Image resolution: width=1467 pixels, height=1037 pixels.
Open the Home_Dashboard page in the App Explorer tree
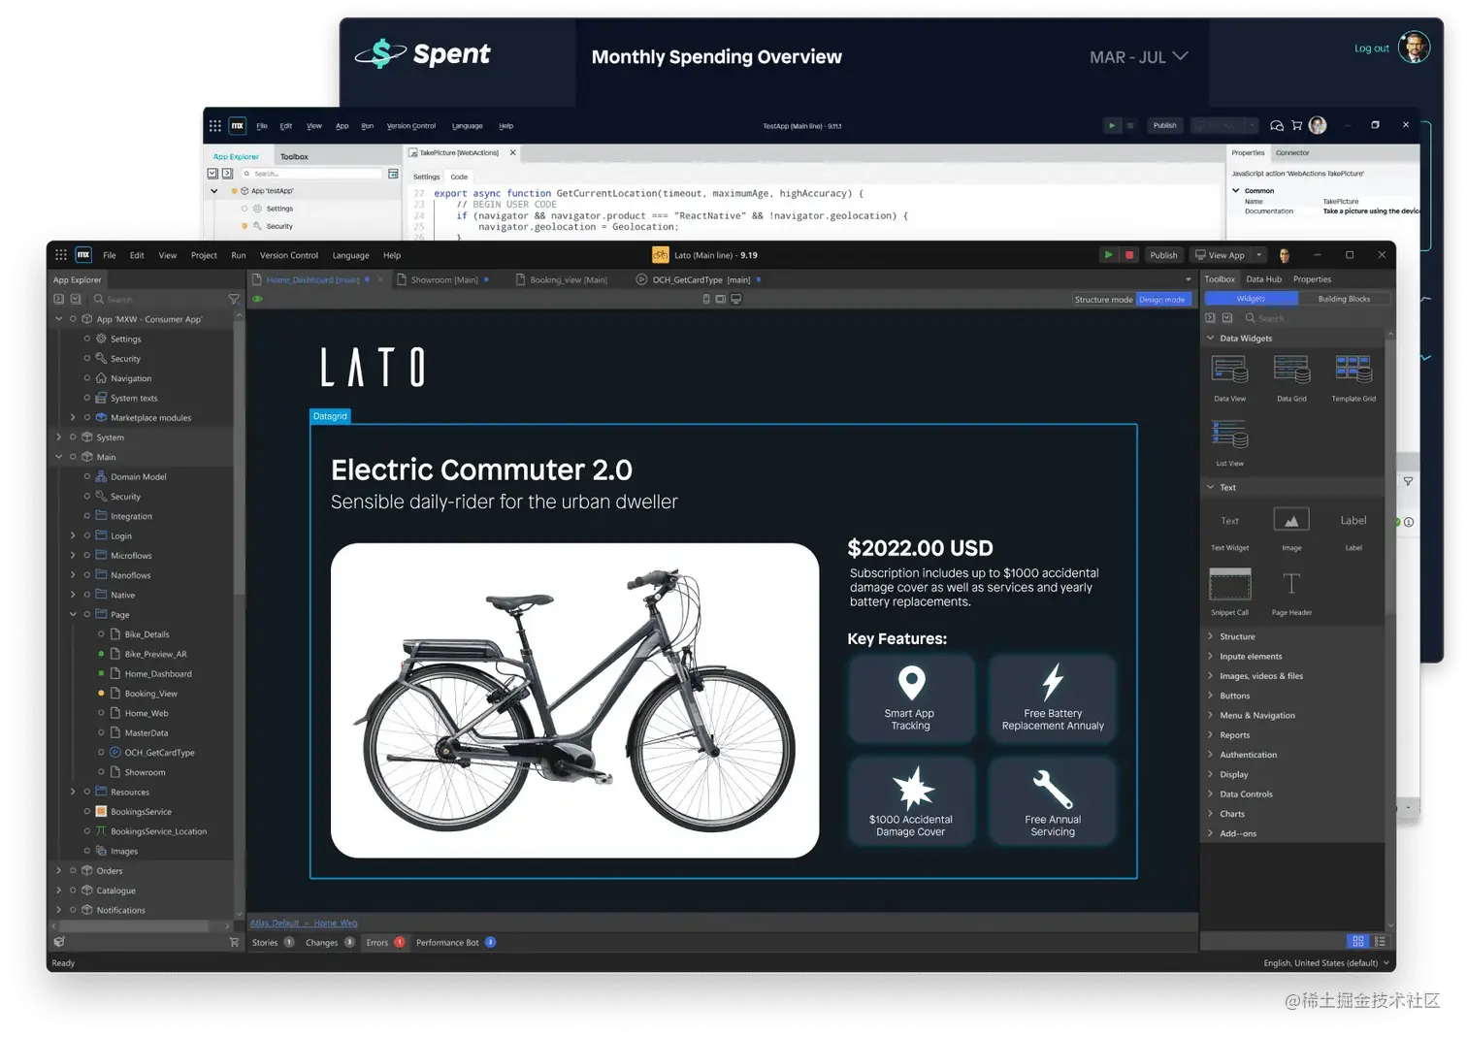pos(157,674)
